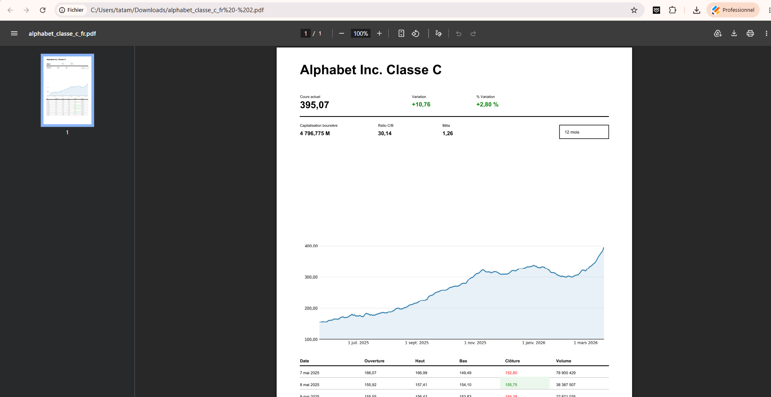771x397 pixels.
Task: Toggle the PDF sidebar hamburger menu
Action: [x=14, y=33]
